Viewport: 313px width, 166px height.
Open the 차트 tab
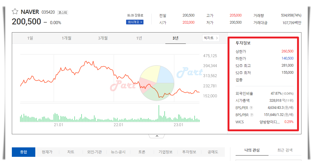pos(71,152)
